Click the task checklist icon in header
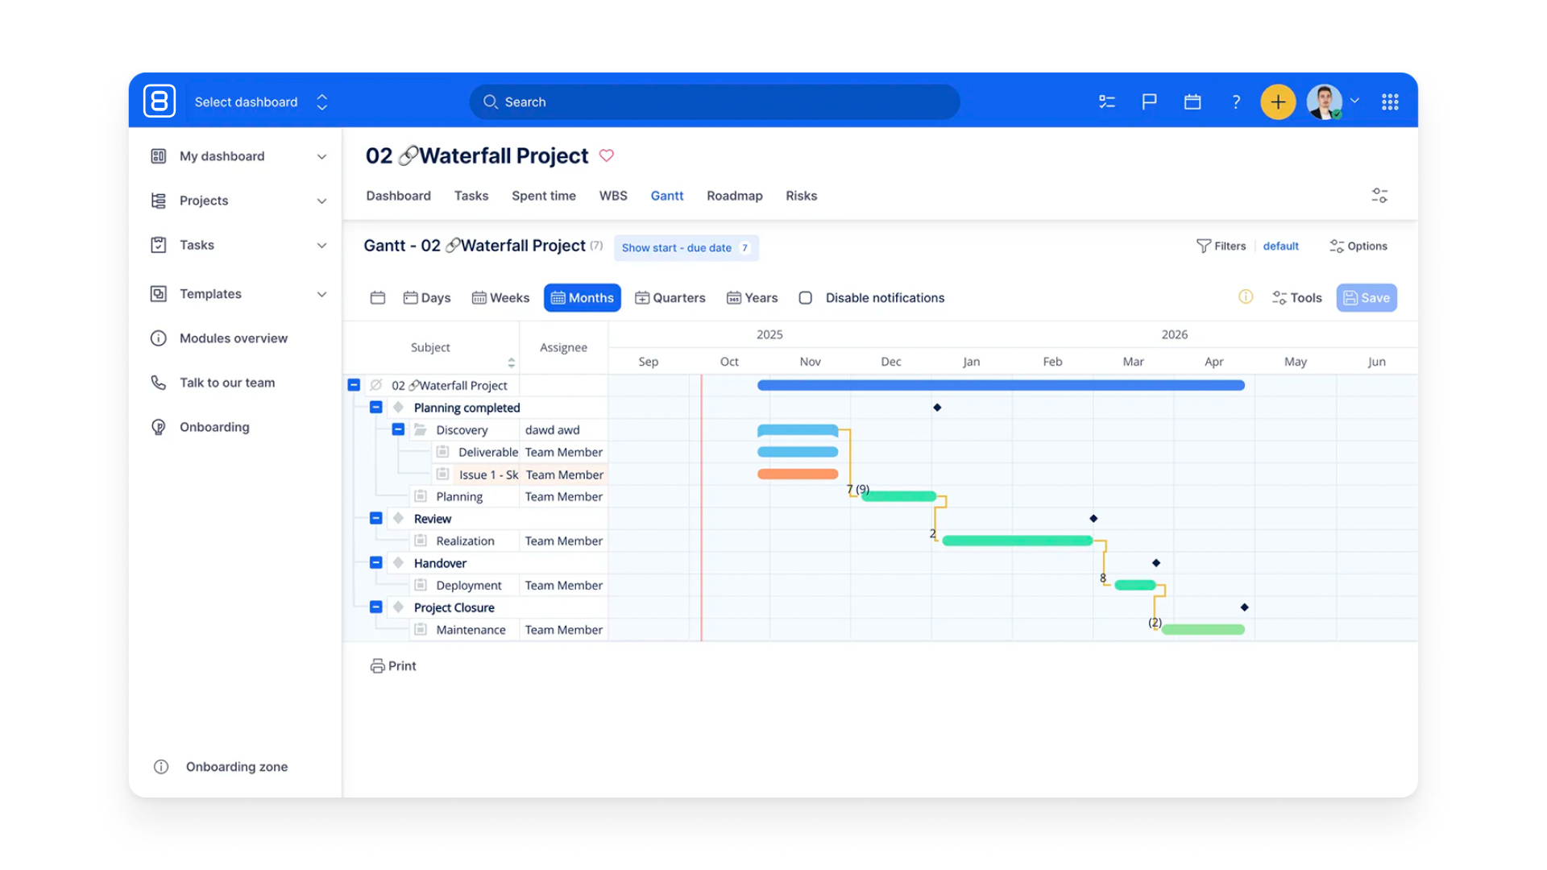Screen dimensions: 1547x870 [x=1107, y=102]
